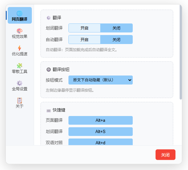The width and height of the screenshot is (188, 170).
Task: Set the 页面翻译 shortcut Alt+a field
Action: (x=101, y=120)
